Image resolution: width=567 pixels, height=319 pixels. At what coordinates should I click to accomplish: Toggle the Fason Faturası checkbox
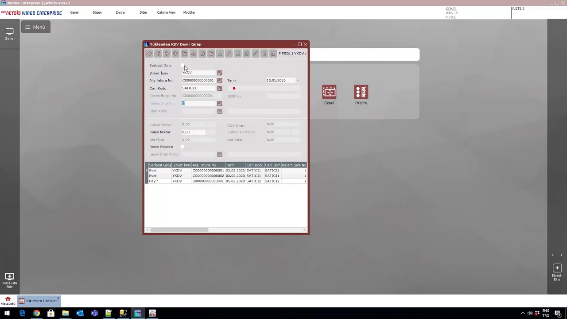click(x=183, y=147)
